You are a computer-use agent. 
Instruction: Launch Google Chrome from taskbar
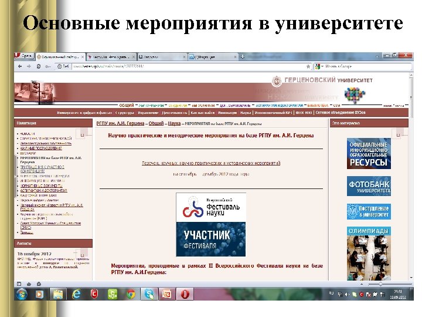click(131, 294)
